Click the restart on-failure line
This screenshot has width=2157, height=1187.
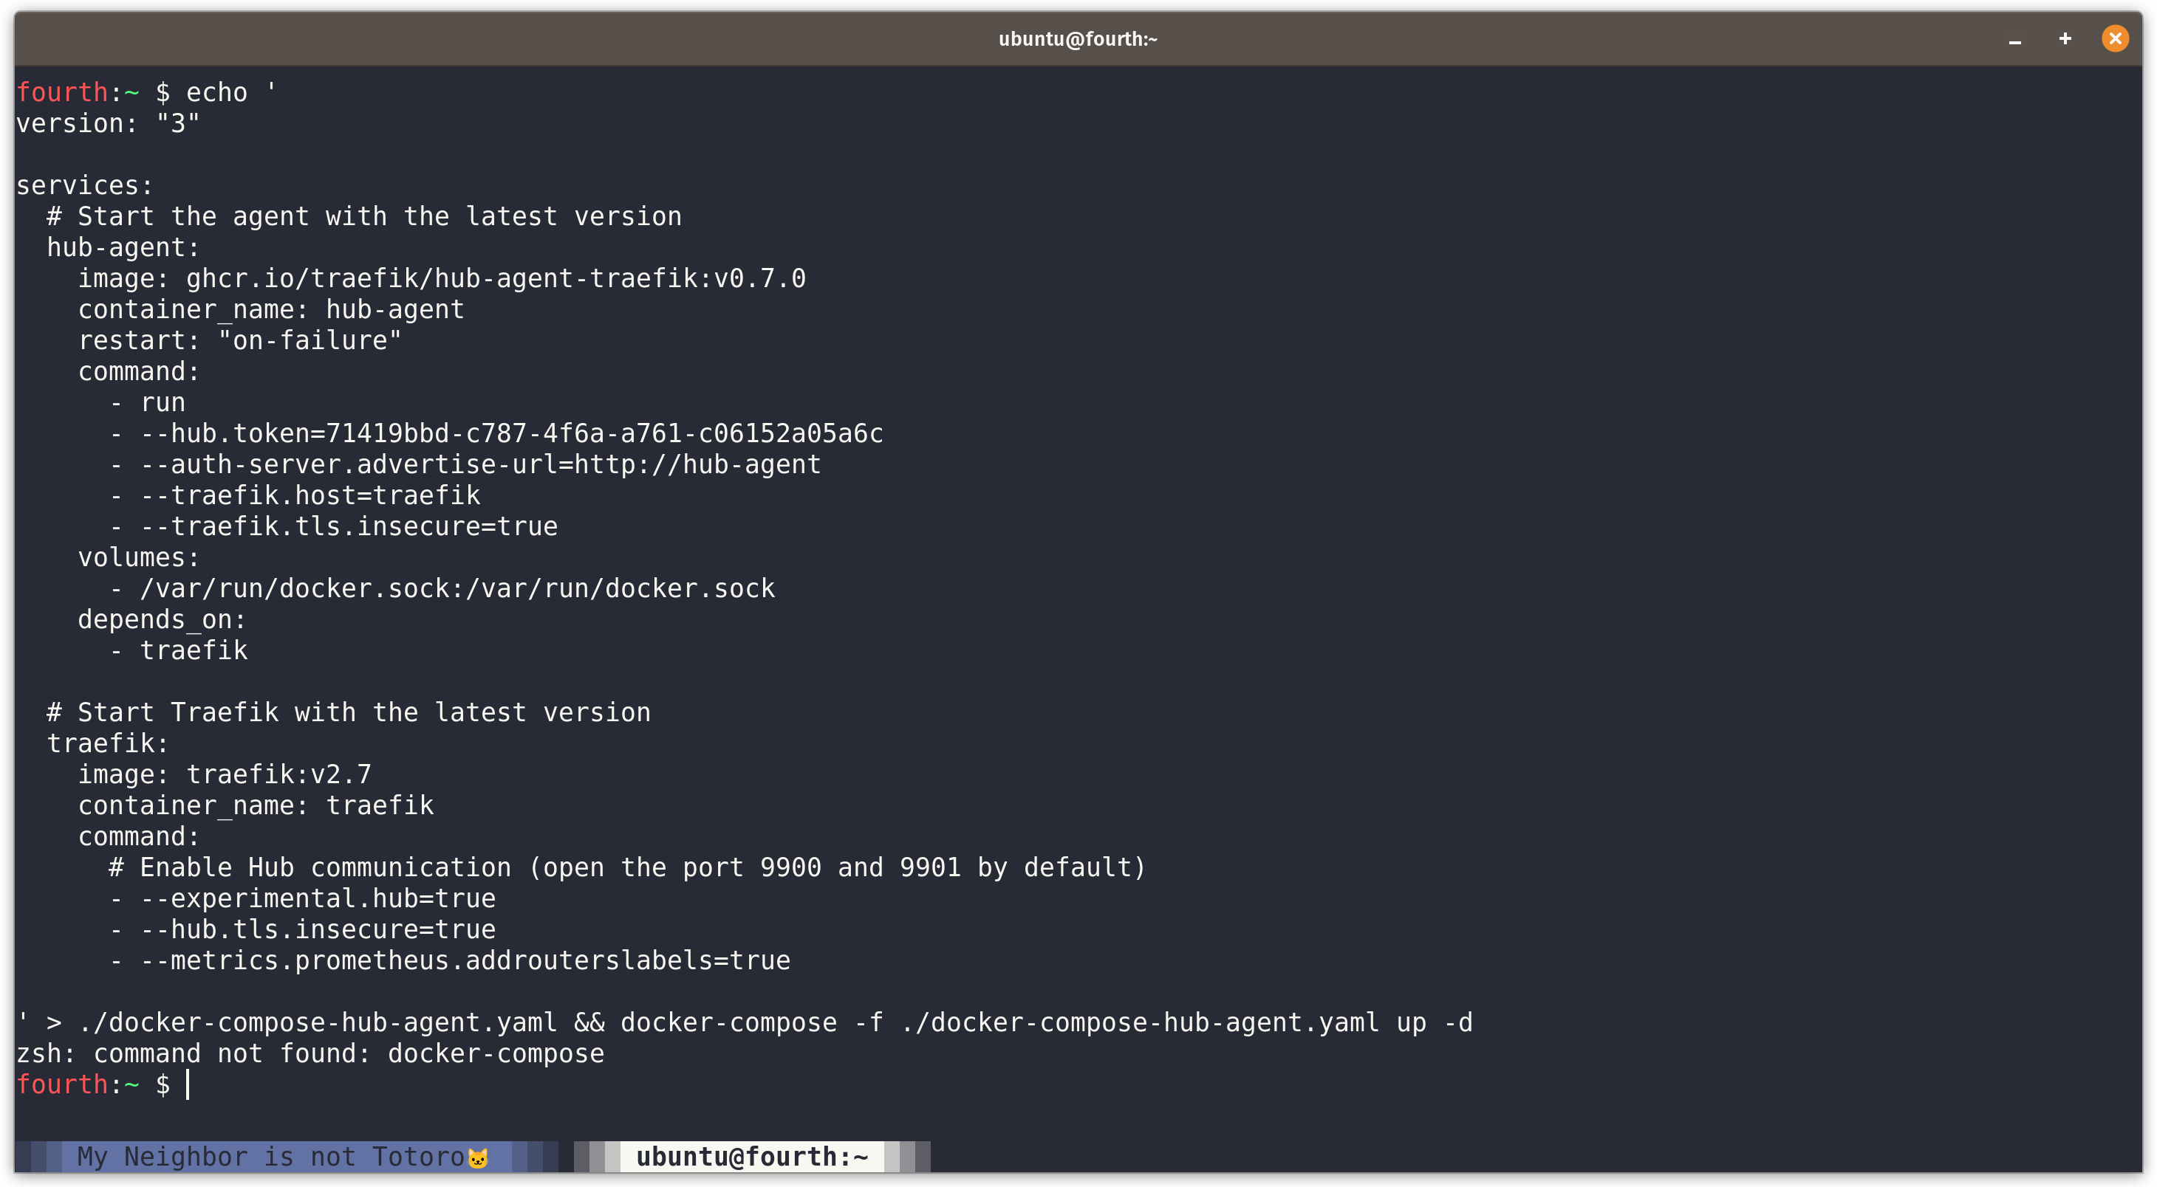click(x=239, y=340)
